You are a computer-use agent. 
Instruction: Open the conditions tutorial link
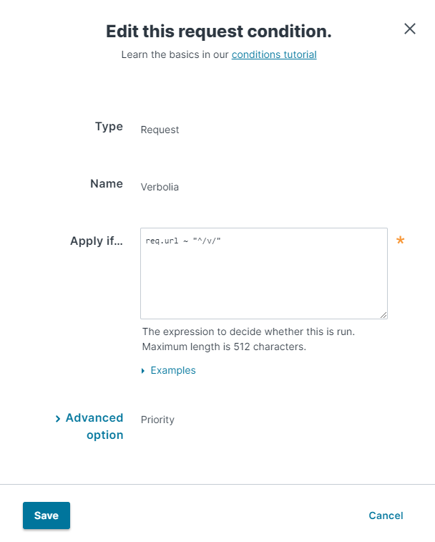pyautogui.click(x=274, y=54)
